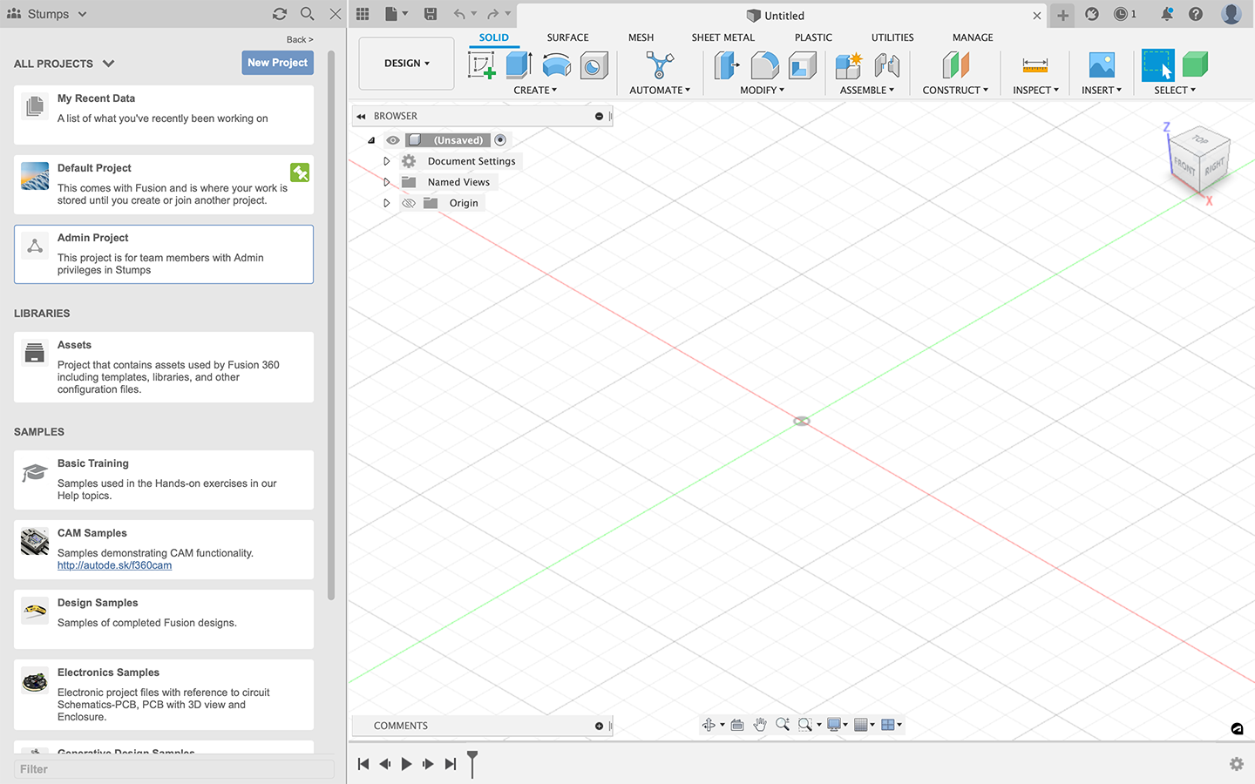1255x784 pixels.
Task: Click the Zoom magnifier in navigation bar
Action: [783, 725]
